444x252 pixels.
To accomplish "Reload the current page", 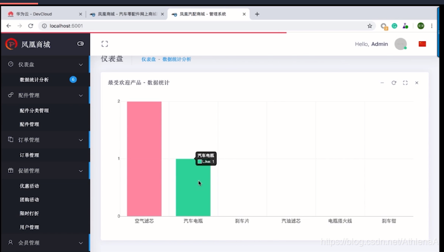I will click(x=31, y=26).
